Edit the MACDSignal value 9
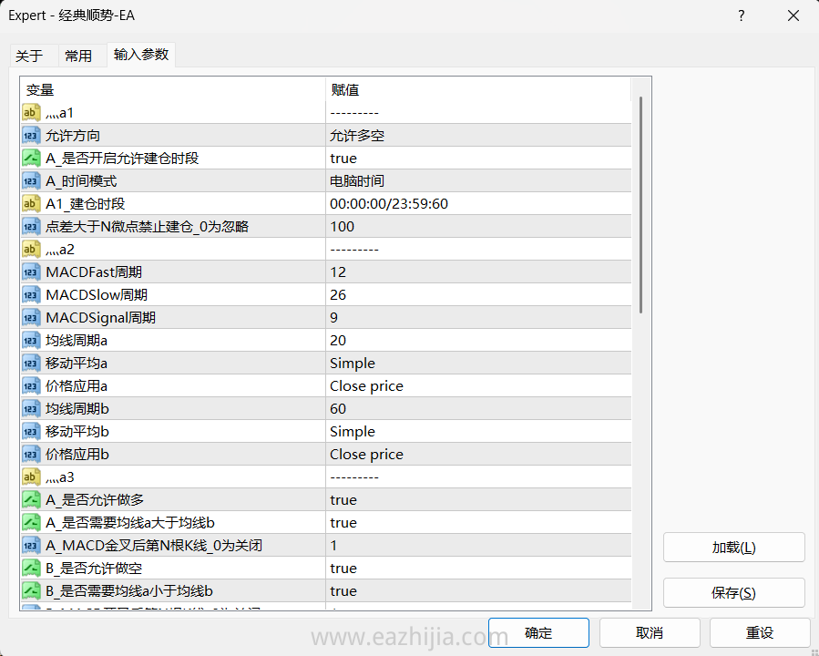 (478, 318)
